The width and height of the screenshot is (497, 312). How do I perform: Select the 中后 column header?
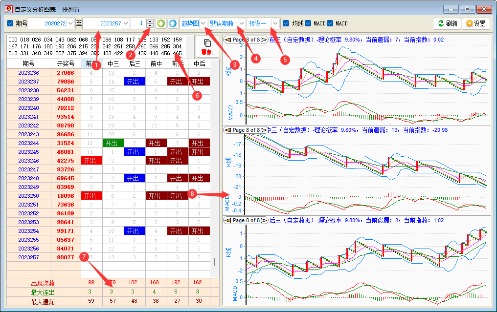pos(199,63)
